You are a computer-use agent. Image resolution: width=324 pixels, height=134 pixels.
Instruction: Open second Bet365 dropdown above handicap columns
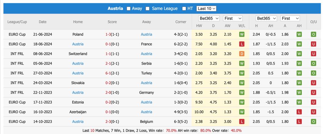[266, 18]
